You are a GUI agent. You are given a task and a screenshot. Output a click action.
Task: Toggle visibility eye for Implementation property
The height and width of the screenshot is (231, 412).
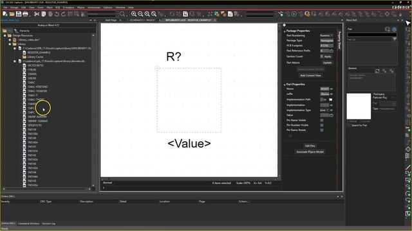click(x=332, y=105)
